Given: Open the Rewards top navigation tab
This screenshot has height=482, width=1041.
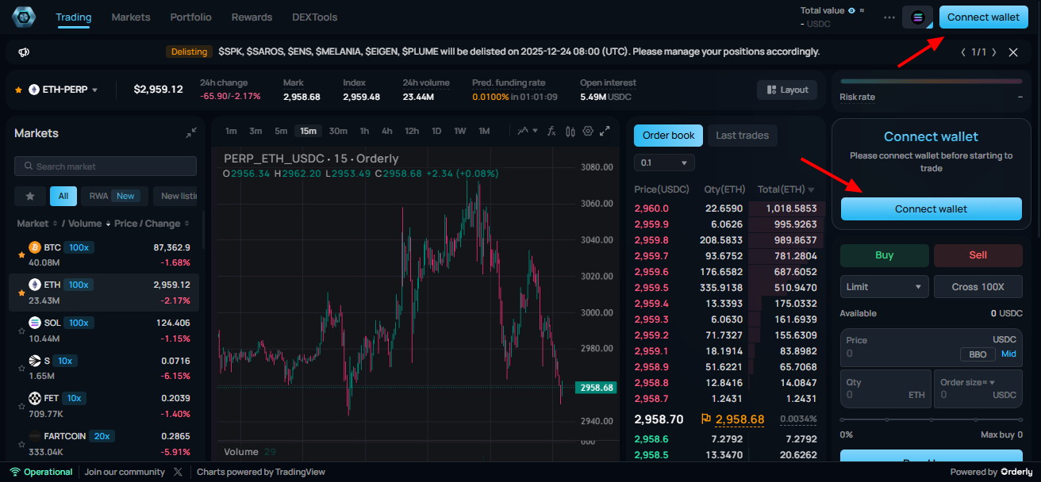Looking at the screenshot, I should [x=252, y=17].
